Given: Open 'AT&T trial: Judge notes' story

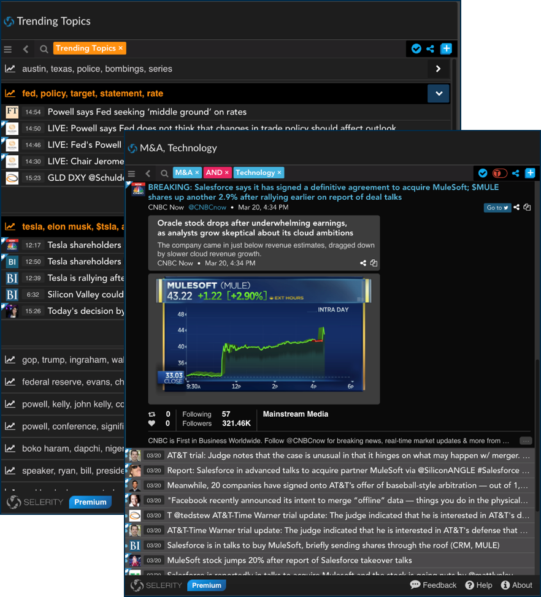Looking at the screenshot, I should 348,455.
